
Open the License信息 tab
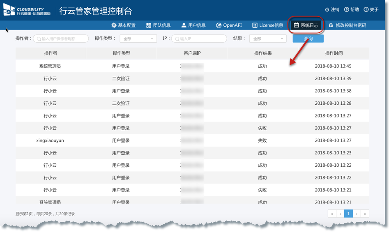tap(267, 25)
